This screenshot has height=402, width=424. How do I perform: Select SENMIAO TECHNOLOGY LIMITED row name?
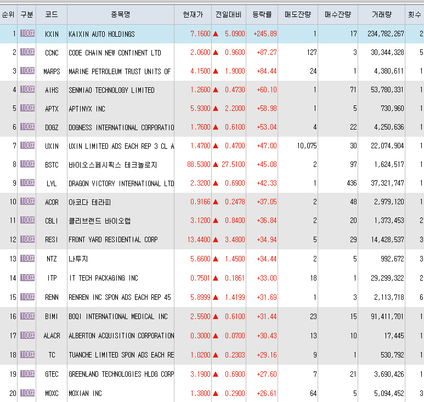pos(111,90)
